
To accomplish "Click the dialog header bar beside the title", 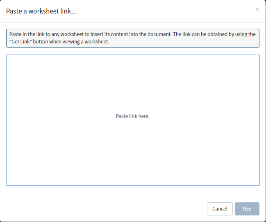I will pos(164,11).
